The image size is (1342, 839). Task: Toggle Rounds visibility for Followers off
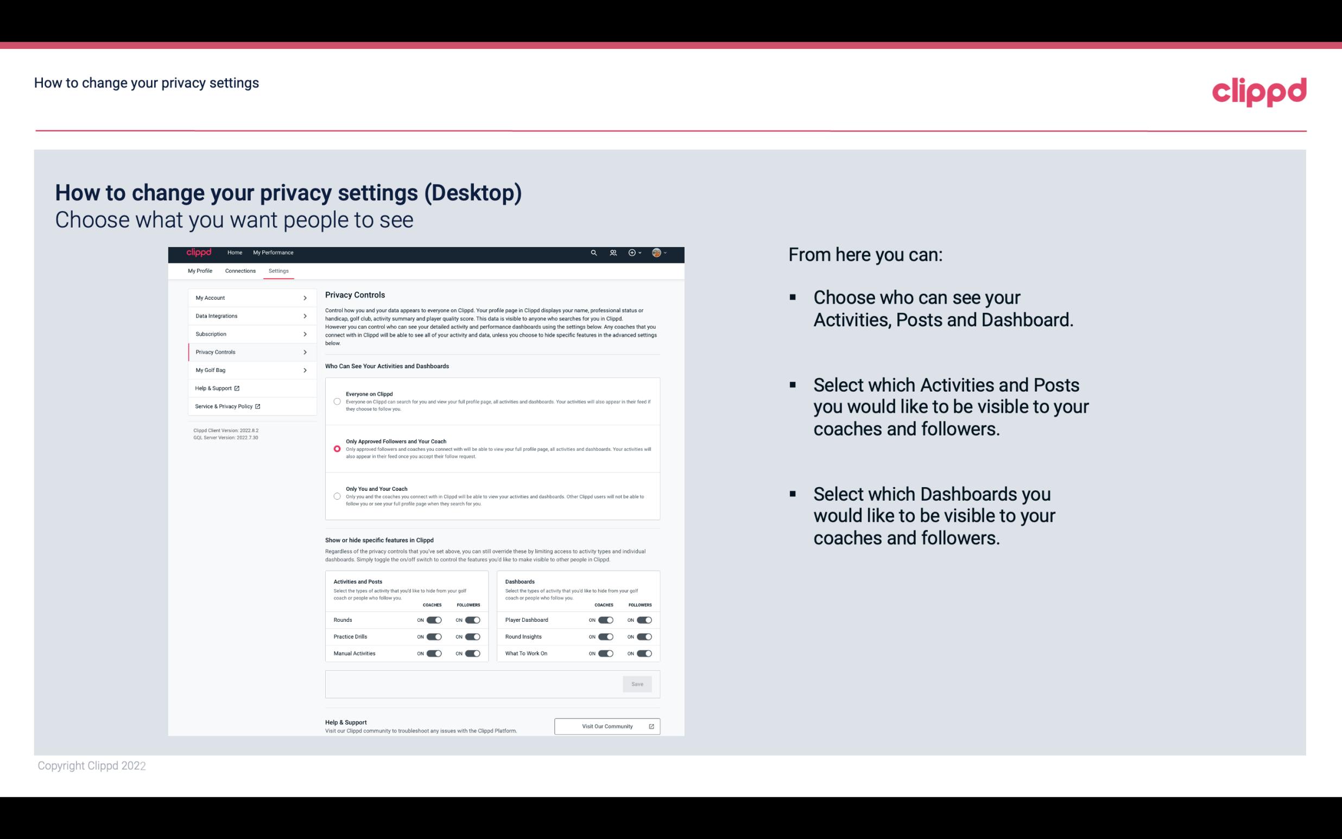click(472, 620)
